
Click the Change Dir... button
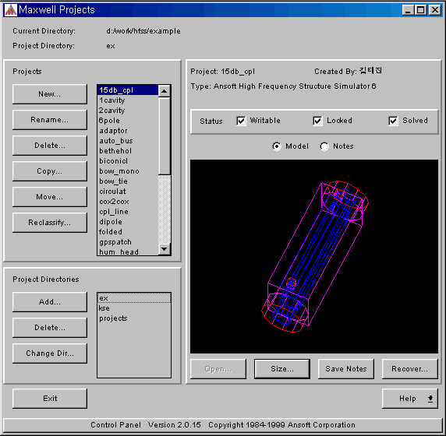pyautogui.click(x=50, y=353)
